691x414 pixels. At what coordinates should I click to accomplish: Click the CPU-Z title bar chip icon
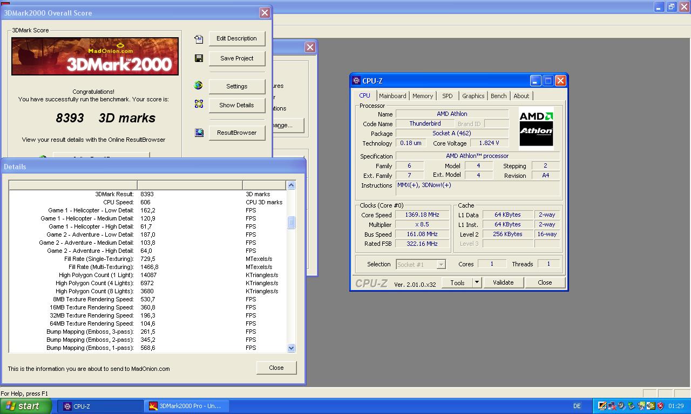coord(356,81)
